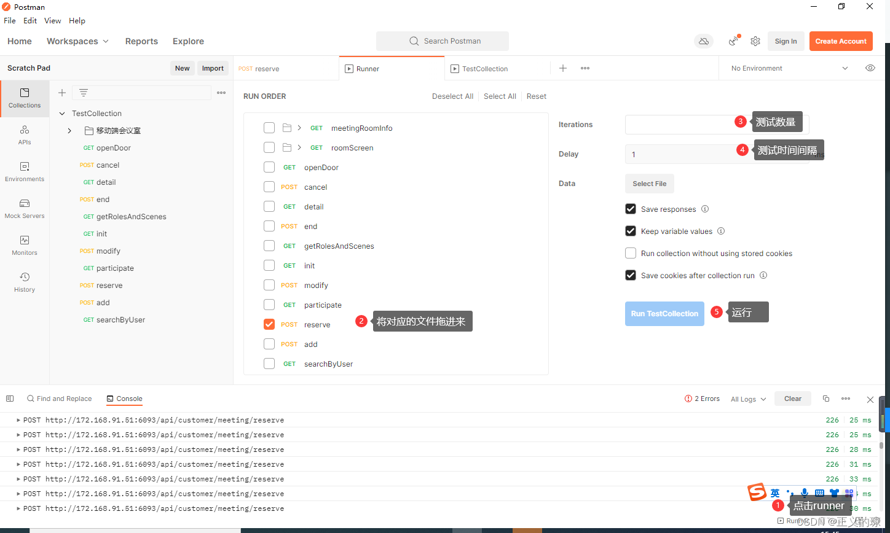Open the APIs sidebar panel

[25, 135]
